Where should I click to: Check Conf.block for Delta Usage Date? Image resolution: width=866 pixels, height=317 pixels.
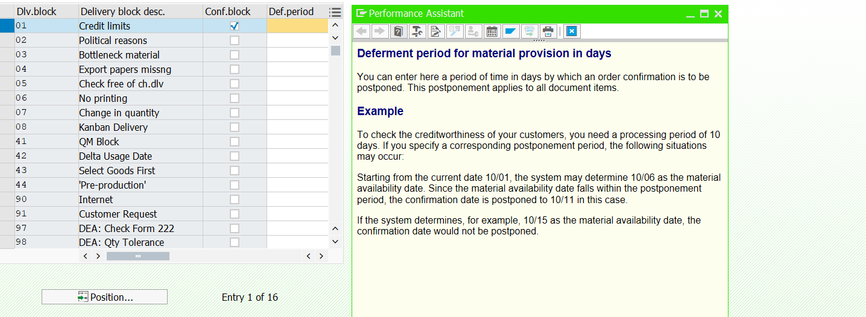[235, 156]
